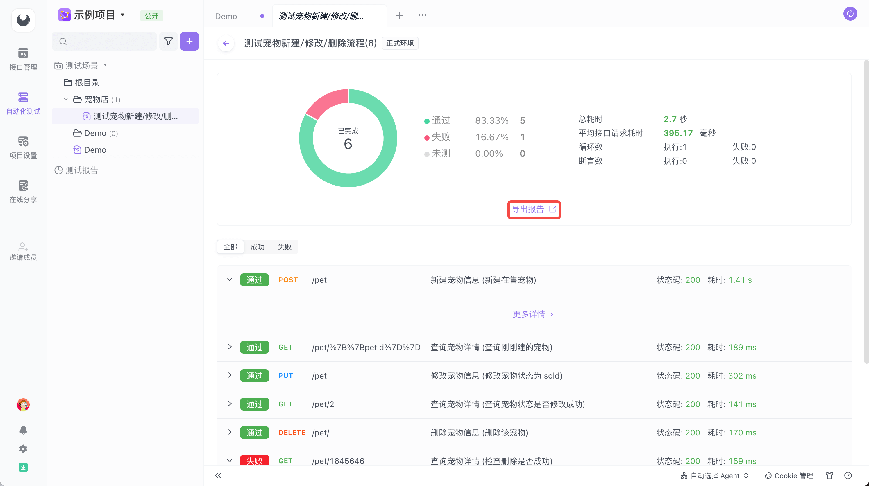
Task: Filter results to 失败 only
Action: (284, 247)
